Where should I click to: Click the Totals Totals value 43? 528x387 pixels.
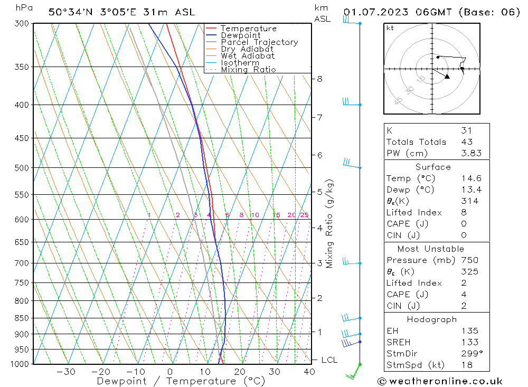pyautogui.click(x=467, y=142)
